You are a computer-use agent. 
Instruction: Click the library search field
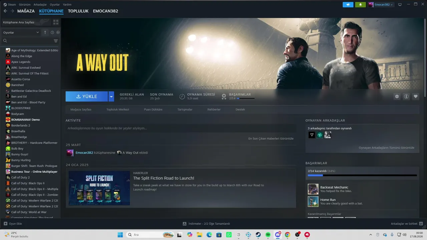[28, 41]
